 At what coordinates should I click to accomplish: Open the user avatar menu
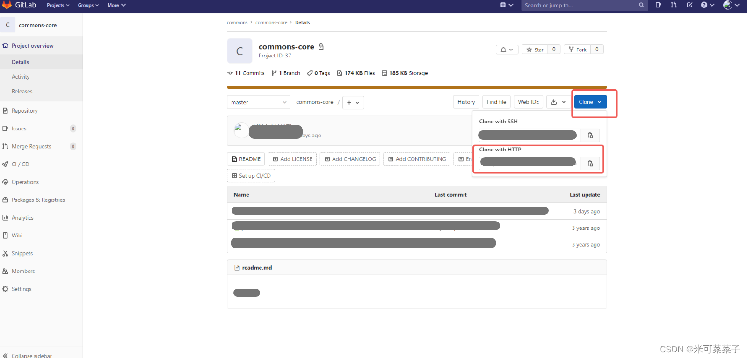click(x=731, y=5)
